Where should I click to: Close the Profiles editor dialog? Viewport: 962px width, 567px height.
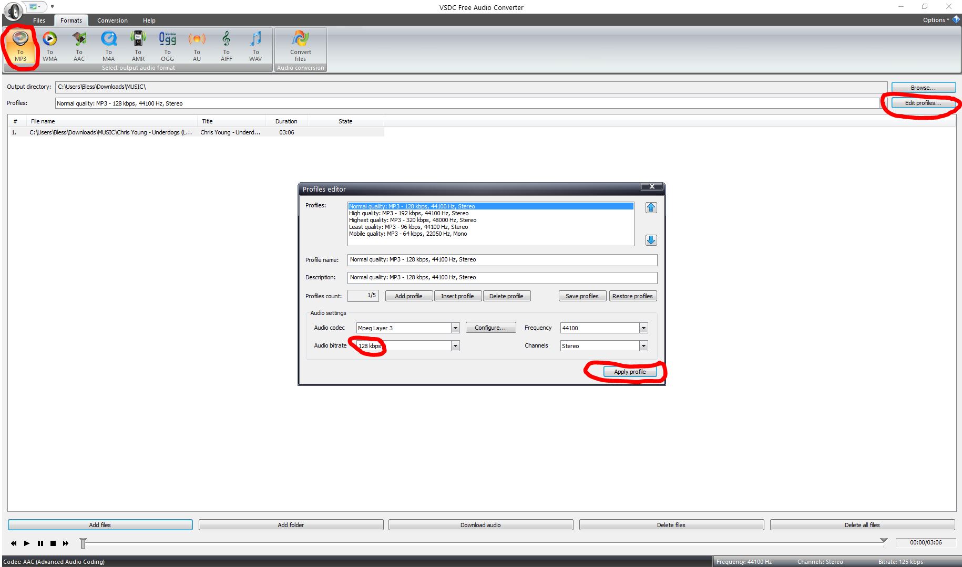pyautogui.click(x=652, y=187)
